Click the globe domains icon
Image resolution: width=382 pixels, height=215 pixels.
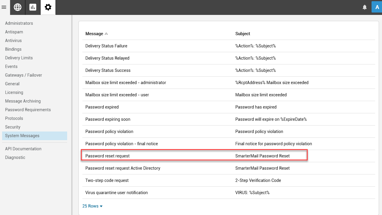[18, 7]
